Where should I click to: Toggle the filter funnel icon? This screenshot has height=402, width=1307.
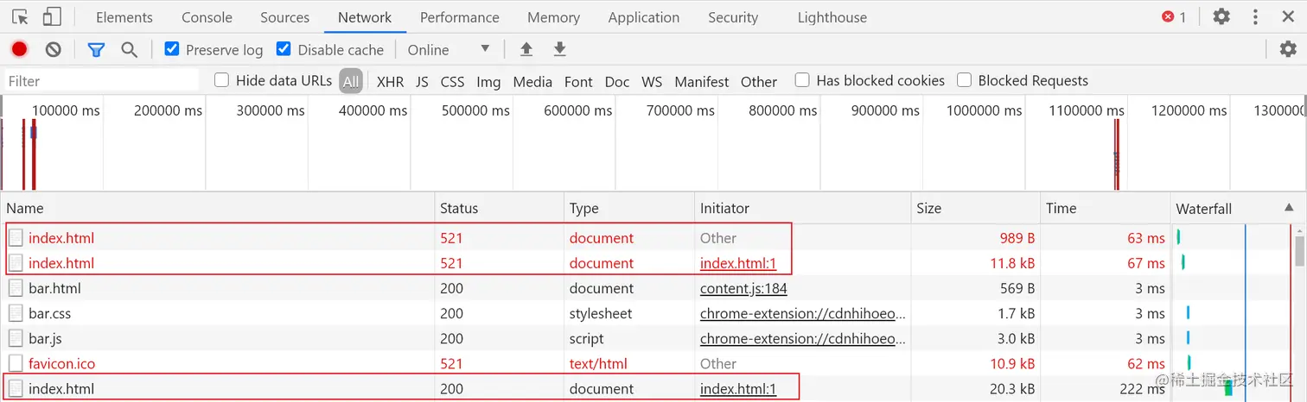point(96,49)
